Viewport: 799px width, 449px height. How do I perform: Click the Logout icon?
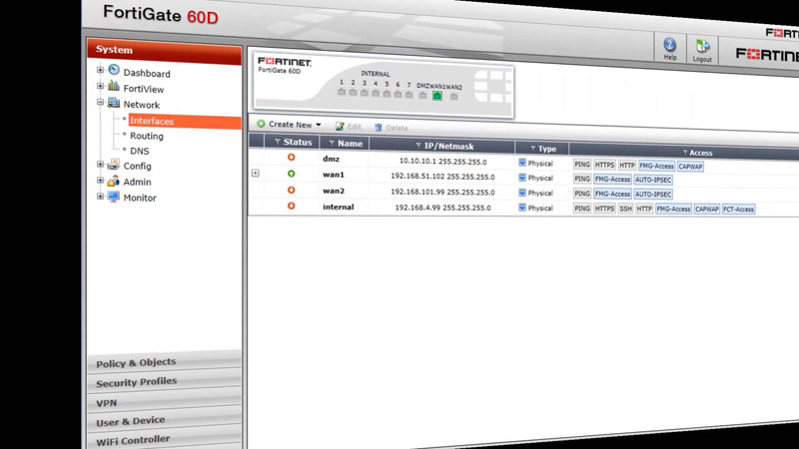point(702,46)
